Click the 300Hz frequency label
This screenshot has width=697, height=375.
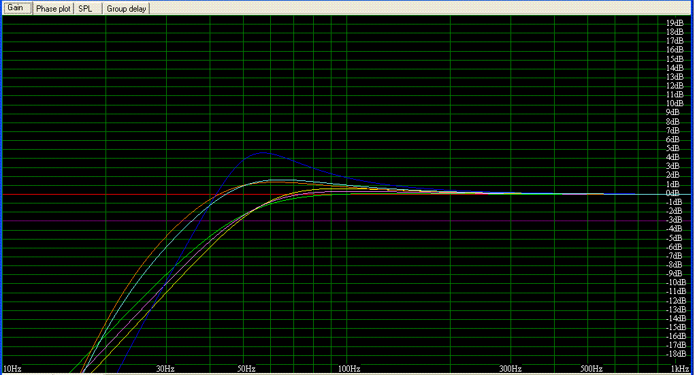[510, 369]
